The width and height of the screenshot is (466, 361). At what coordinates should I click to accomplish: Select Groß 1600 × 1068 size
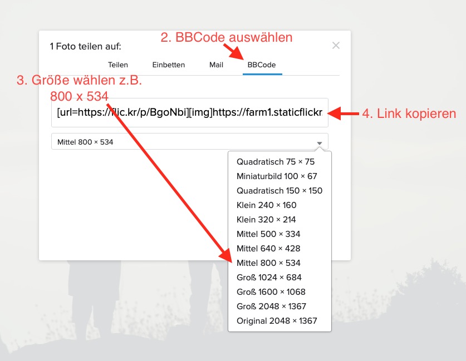tap(271, 292)
